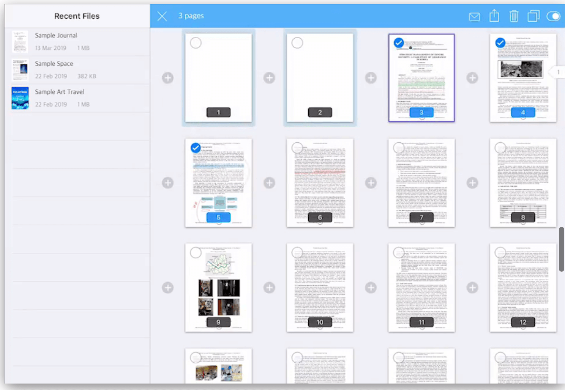565x390 pixels.
Task: Insert a page before page 9
Action: click(x=168, y=288)
